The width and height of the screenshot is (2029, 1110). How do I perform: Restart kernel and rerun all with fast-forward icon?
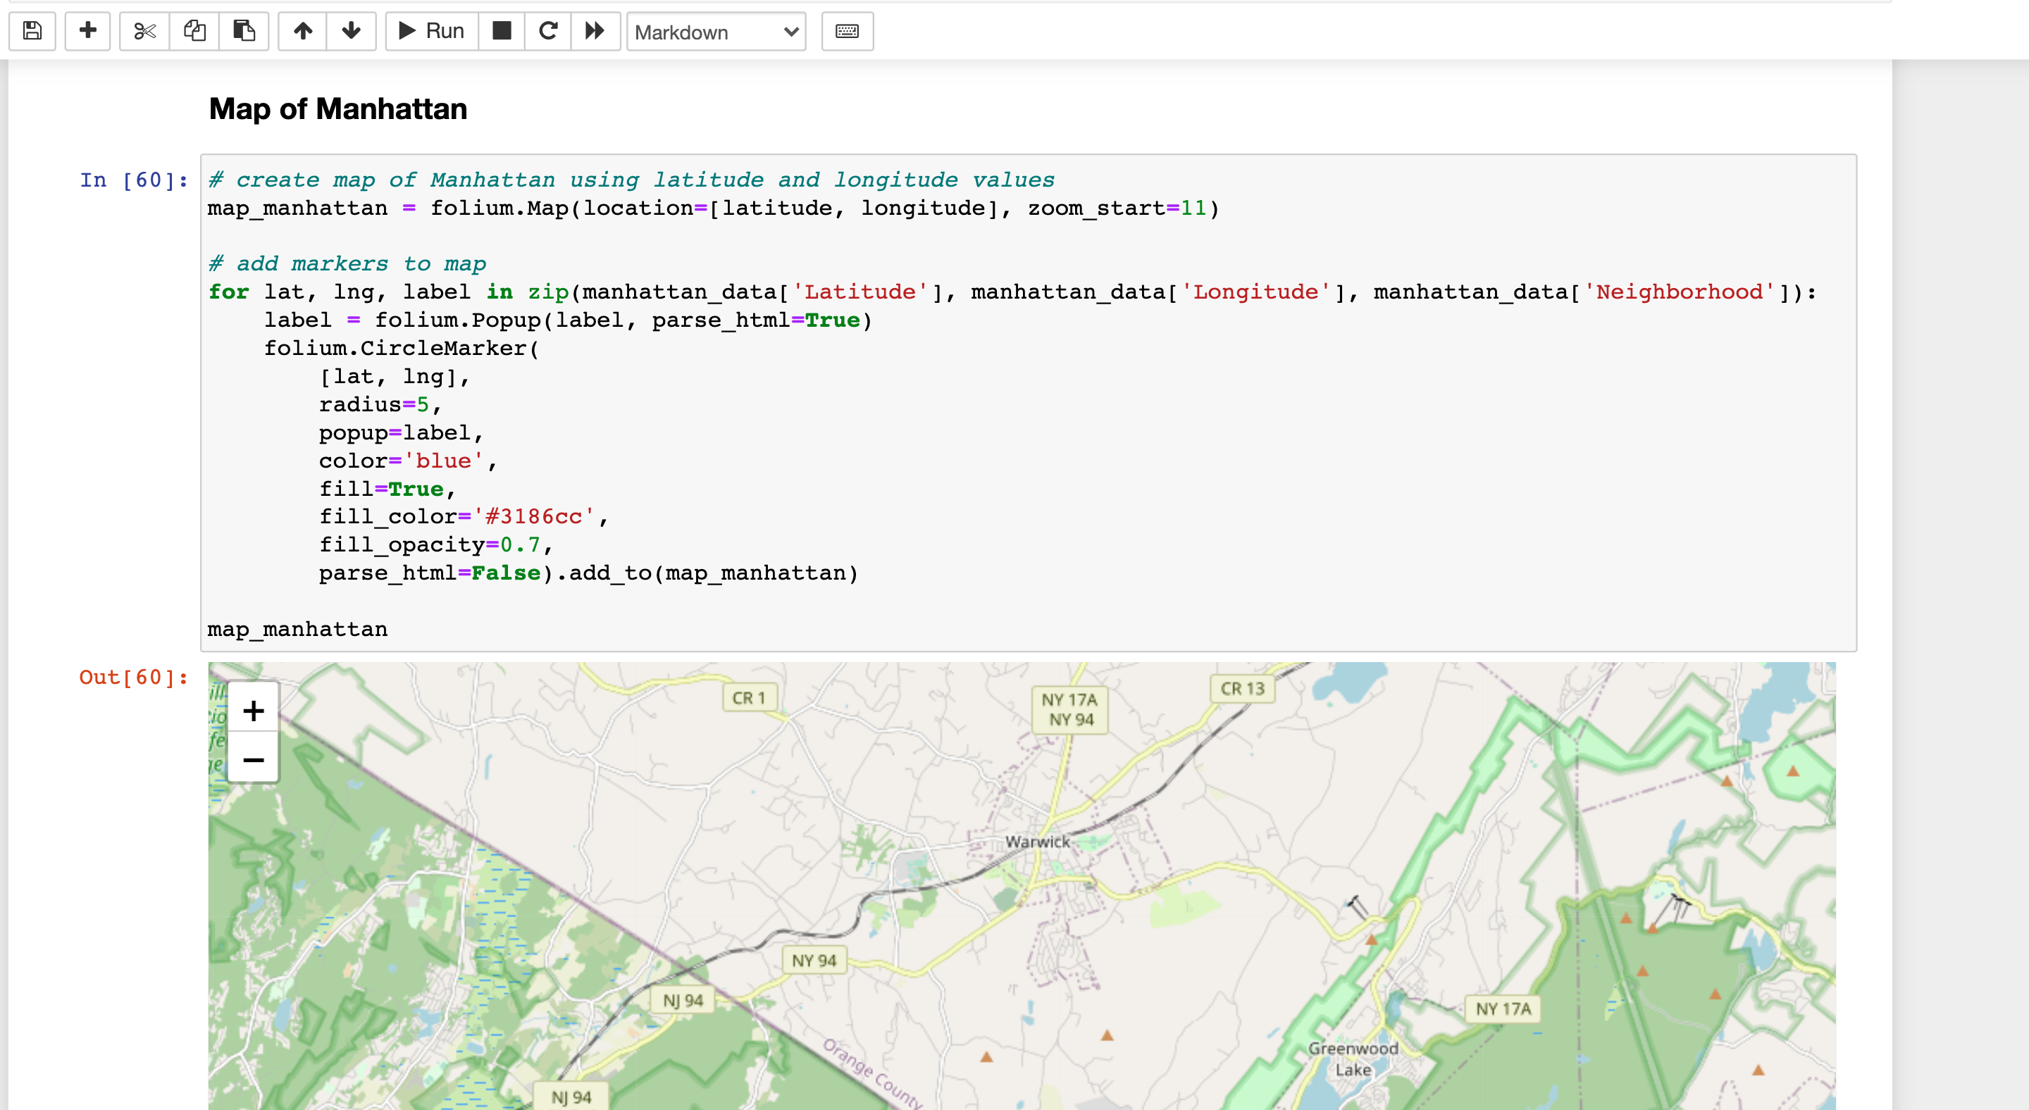coord(595,32)
